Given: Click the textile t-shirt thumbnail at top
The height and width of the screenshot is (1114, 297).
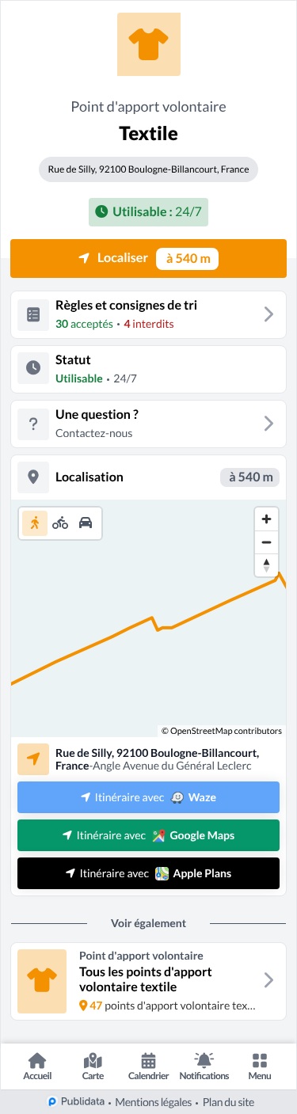Looking at the screenshot, I should tap(148, 44).
